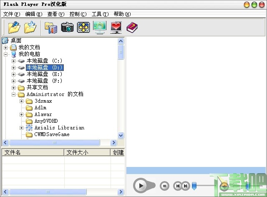Click the Stop playback button
The width and height of the screenshot is (267, 197).
(164, 186)
